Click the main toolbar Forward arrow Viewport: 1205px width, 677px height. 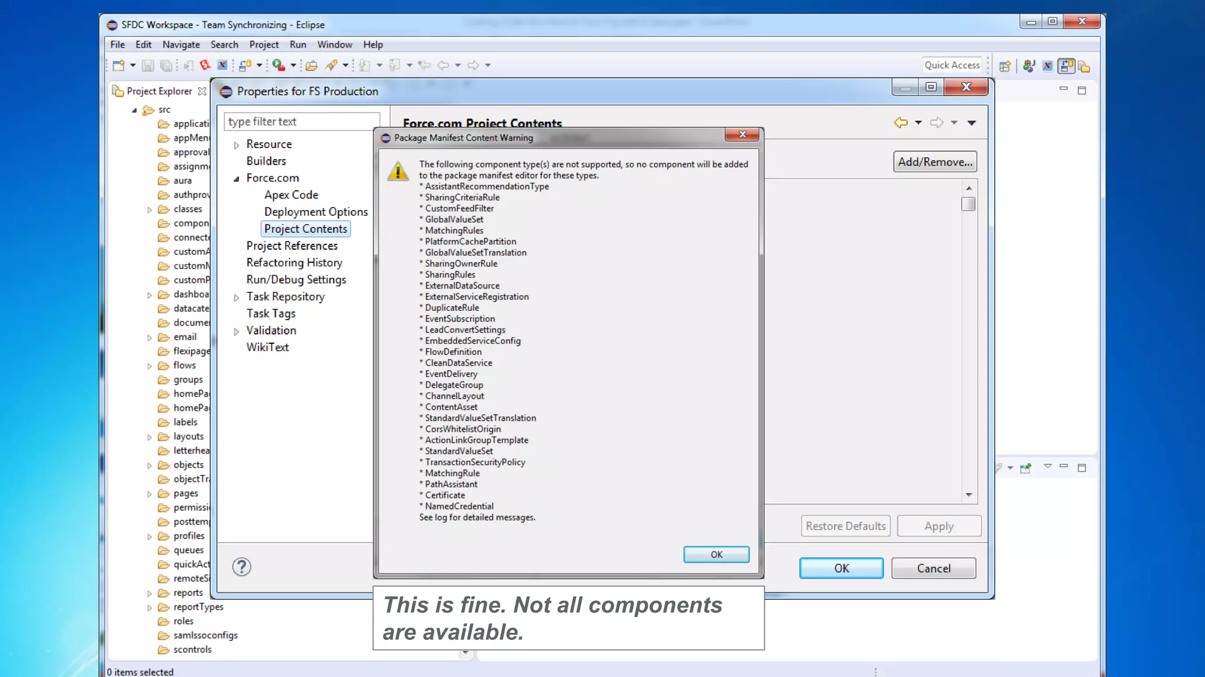tap(473, 65)
